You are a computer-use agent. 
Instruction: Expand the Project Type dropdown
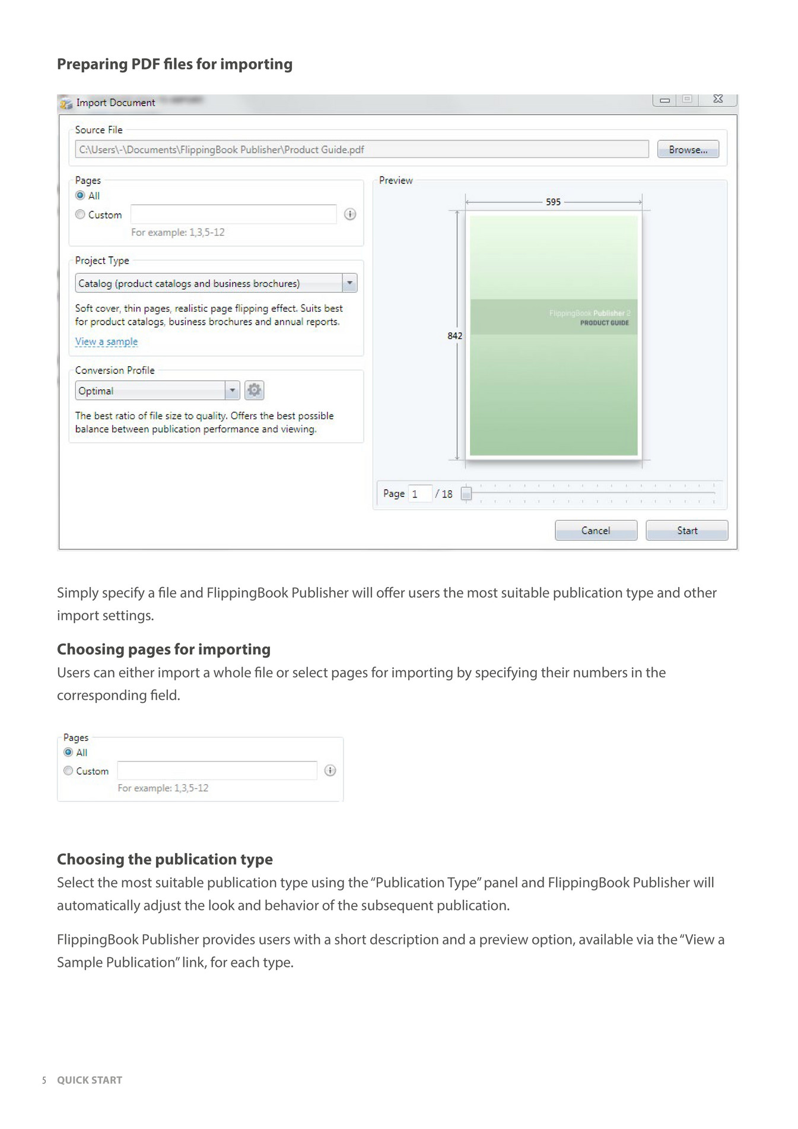click(x=349, y=283)
